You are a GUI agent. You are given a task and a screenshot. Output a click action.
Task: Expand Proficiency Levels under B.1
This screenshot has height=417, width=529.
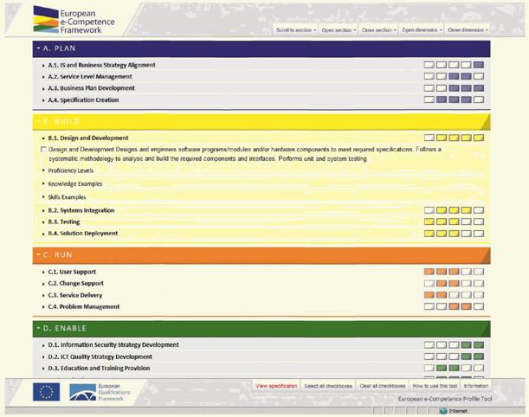tap(70, 170)
